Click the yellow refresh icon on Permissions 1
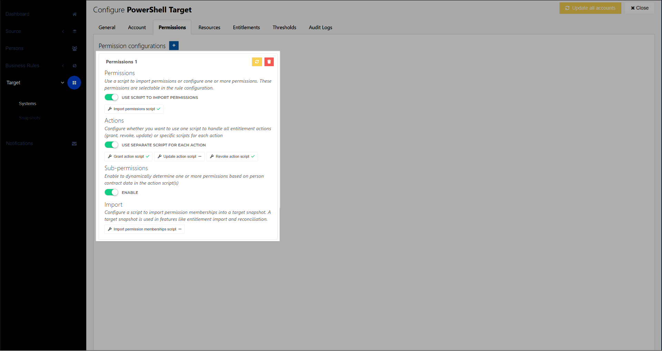This screenshot has height=351, width=662. point(257,62)
